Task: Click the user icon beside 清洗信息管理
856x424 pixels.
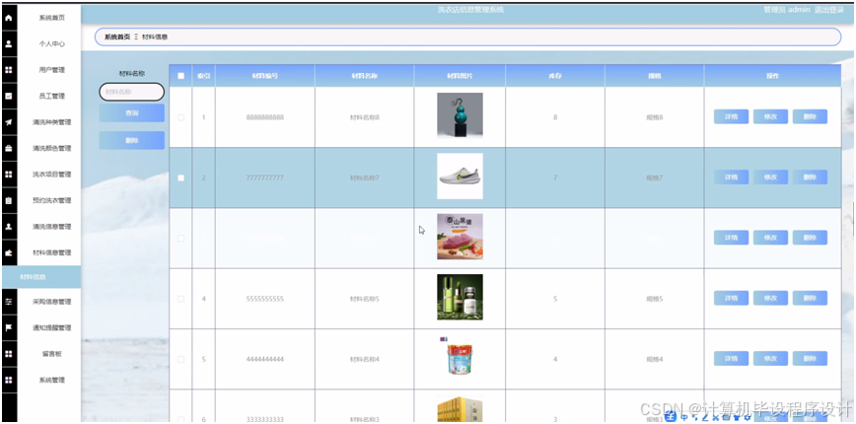Action: [8, 227]
